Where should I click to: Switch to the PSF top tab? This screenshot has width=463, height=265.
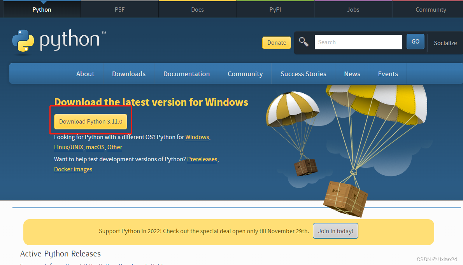(119, 9)
